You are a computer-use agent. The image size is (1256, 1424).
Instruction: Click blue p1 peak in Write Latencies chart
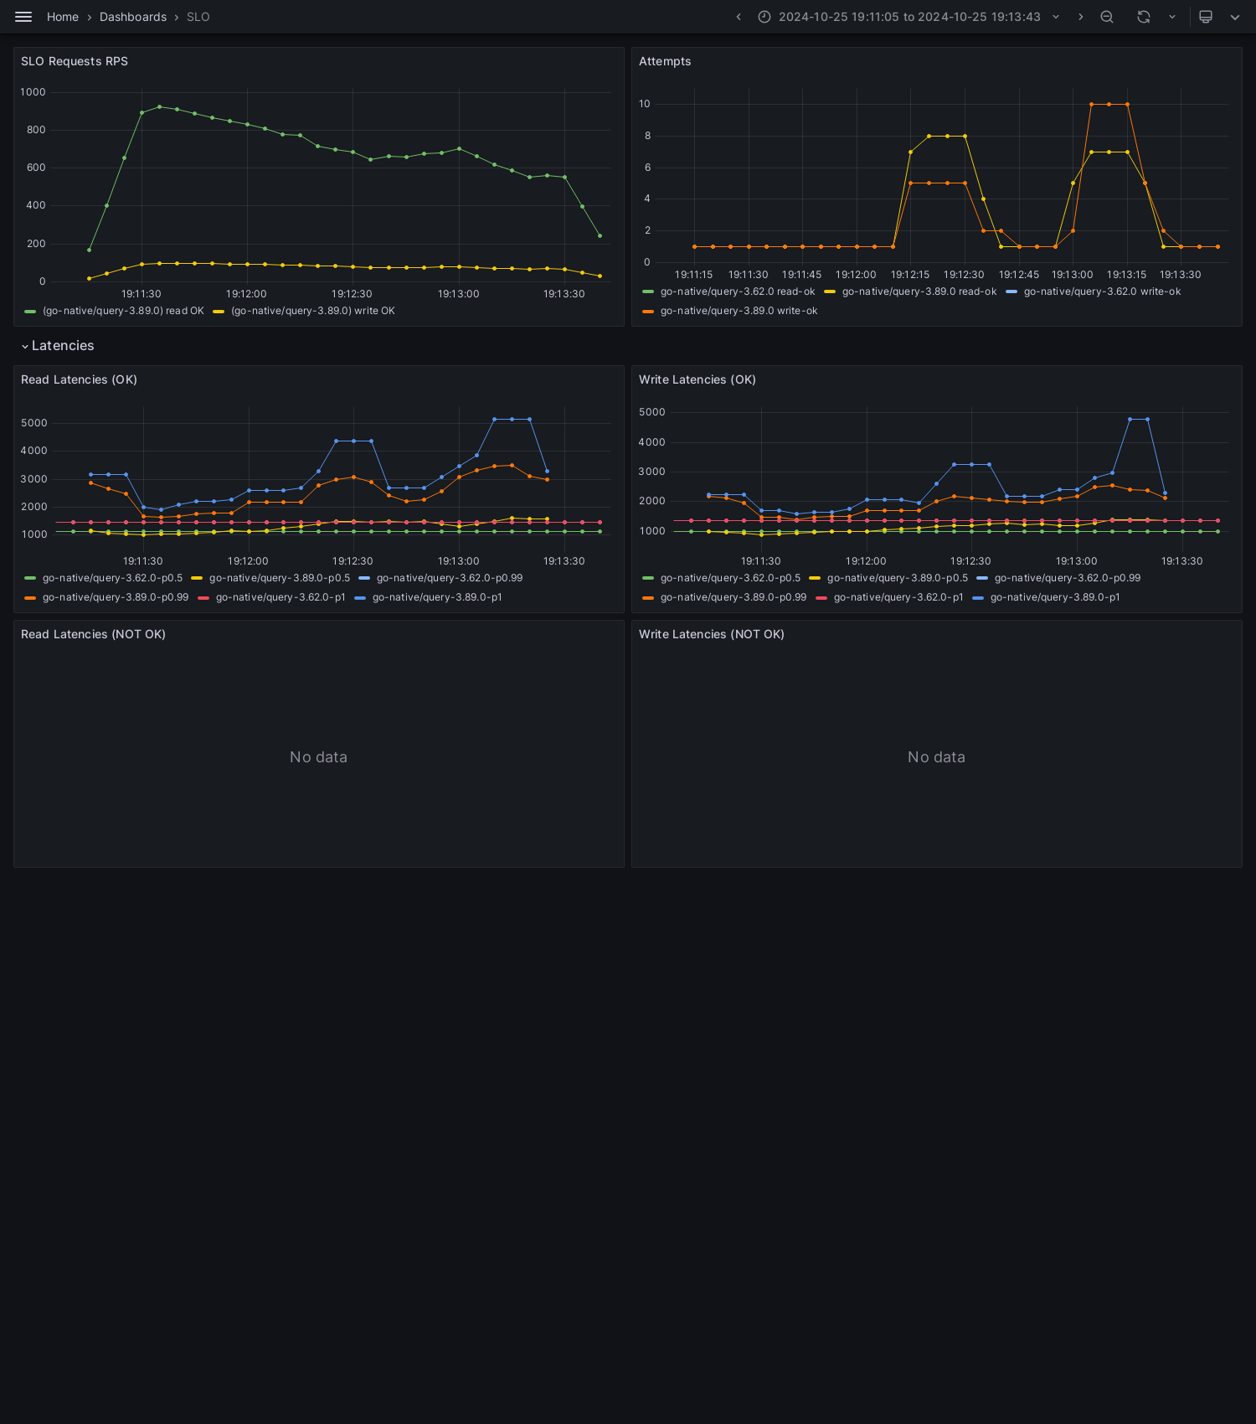click(1138, 419)
